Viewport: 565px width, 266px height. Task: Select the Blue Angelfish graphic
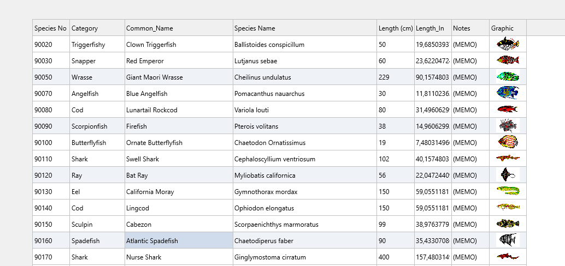[508, 93]
